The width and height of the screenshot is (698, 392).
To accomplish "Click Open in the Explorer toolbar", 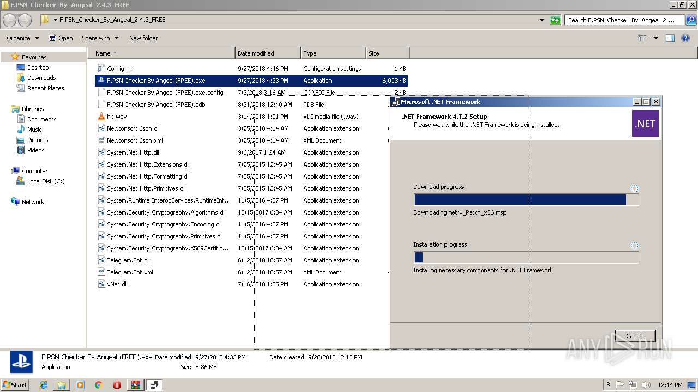I will click(x=61, y=38).
